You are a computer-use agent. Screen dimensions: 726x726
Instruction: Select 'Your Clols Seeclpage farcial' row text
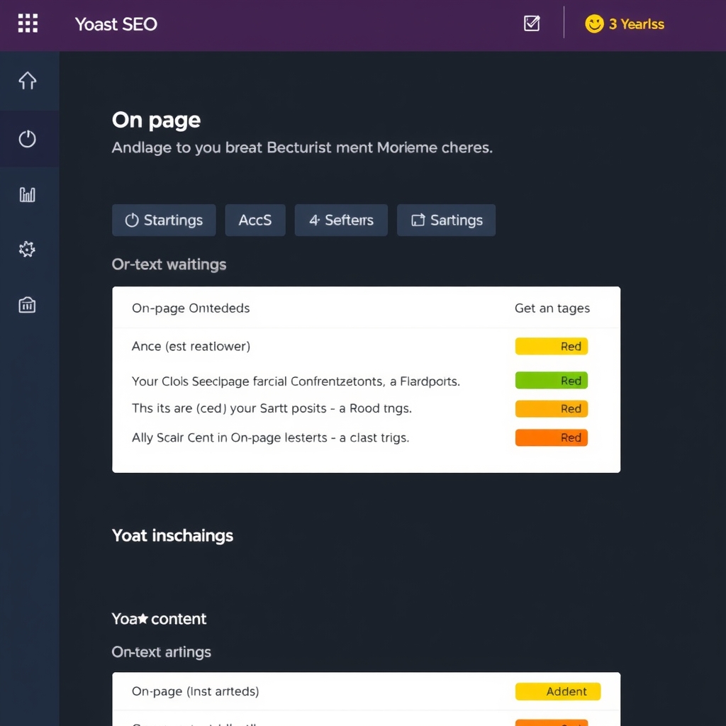pos(296,381)
